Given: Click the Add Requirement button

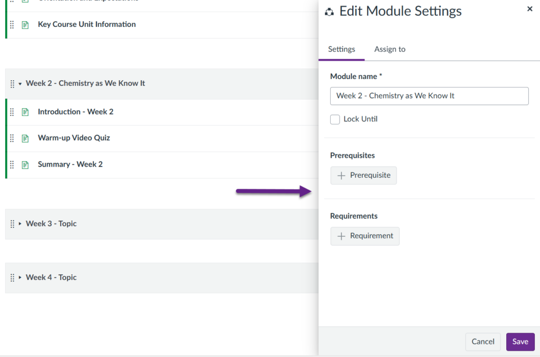Looking at the screenshot, I should tap(365, 236).
